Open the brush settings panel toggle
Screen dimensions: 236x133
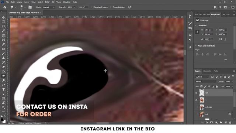click(30, 7)
